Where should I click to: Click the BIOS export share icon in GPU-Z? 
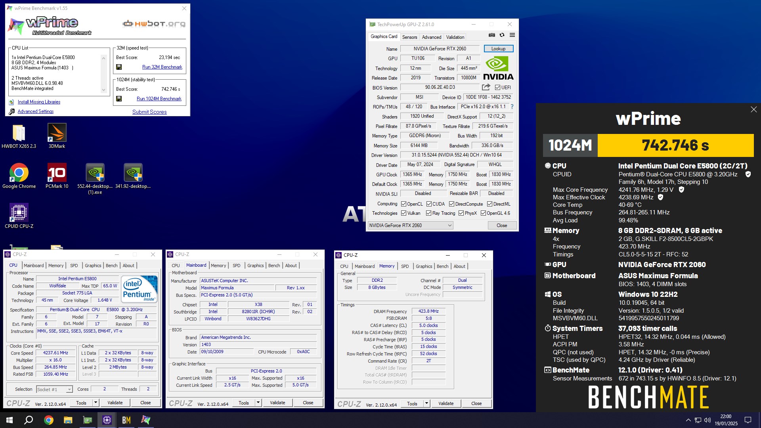click(x=486, y=87)
